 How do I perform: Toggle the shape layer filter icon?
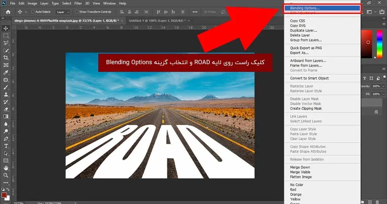[371, 78]
